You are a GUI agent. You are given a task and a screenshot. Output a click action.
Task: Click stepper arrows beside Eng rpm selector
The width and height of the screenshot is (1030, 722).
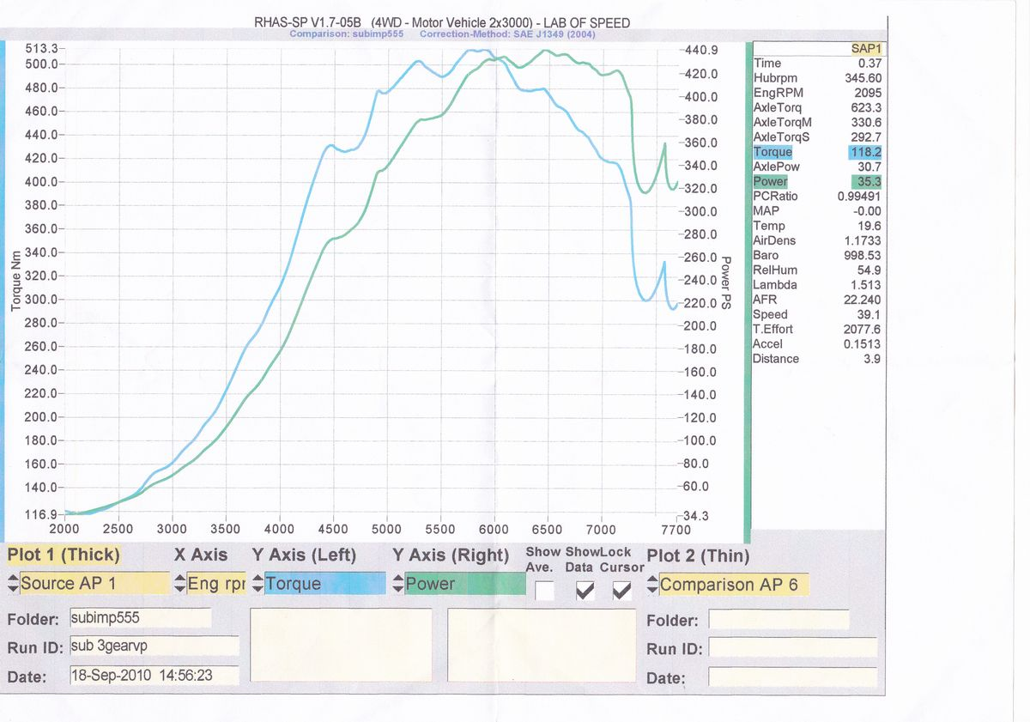pyautogui.click(x=179, y=584)
